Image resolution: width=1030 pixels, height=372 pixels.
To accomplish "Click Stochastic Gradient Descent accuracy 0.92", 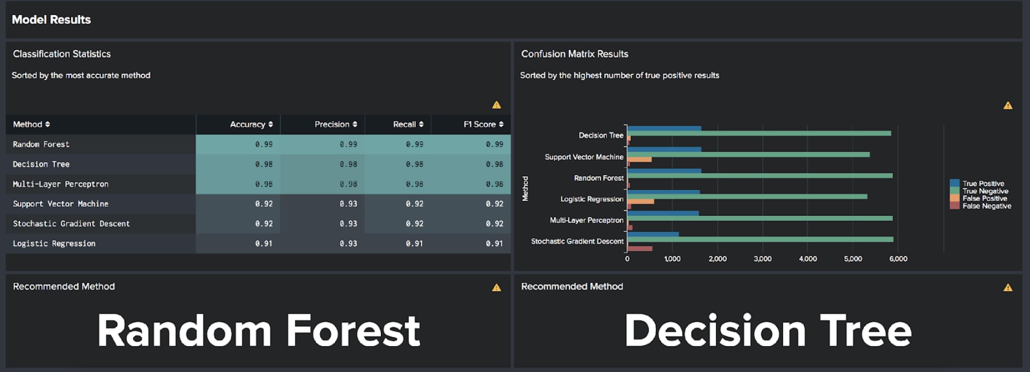I will point(264,224).
